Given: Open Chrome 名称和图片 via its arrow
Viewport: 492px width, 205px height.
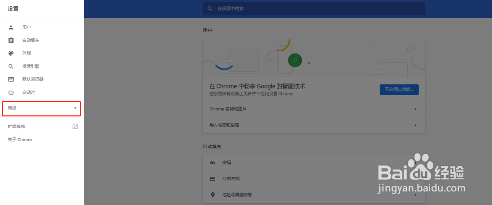Looking at the screenshot, I should (x=415, y=109).
